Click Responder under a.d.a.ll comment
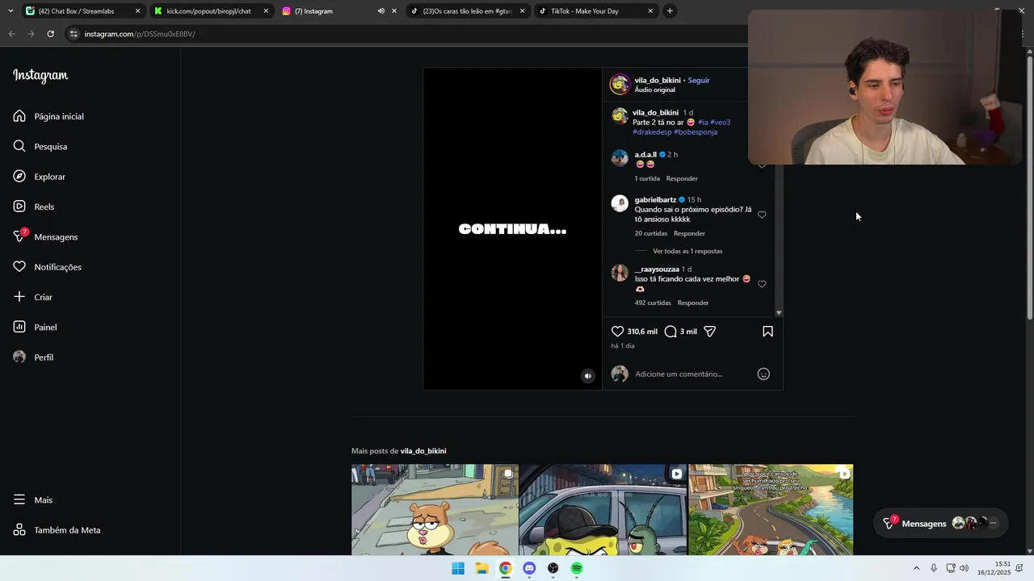 pyautogui.click(x=682, y=178)
